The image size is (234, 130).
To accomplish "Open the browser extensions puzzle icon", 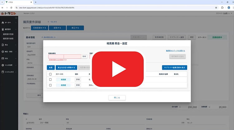I will (222, 7).
